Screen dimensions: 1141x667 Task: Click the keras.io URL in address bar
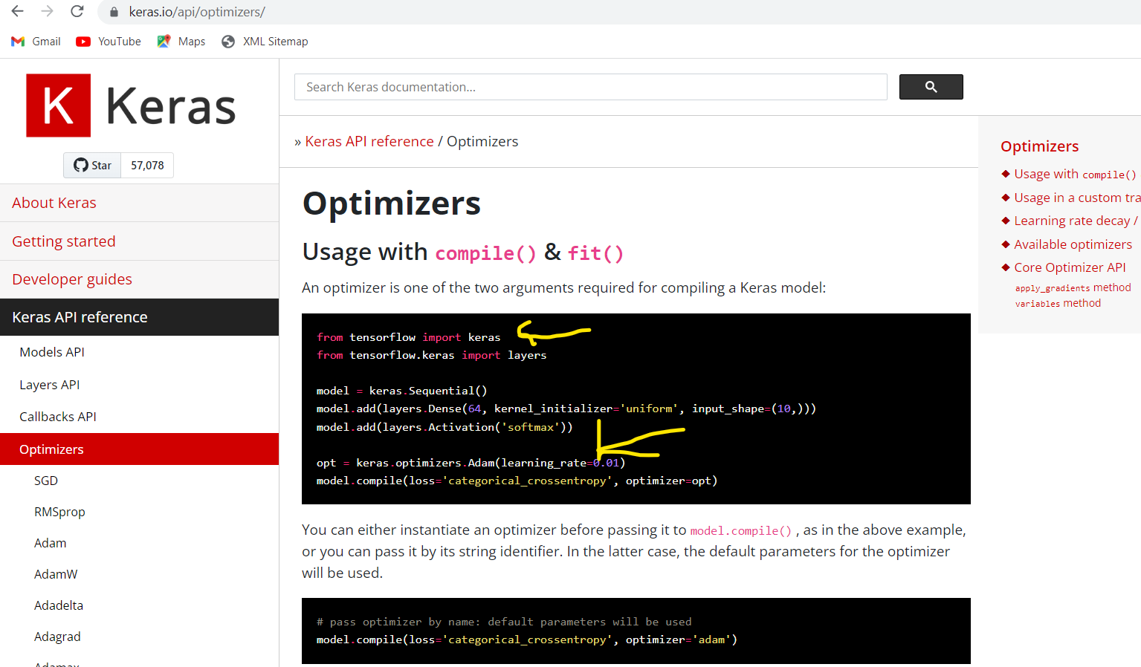197,12
